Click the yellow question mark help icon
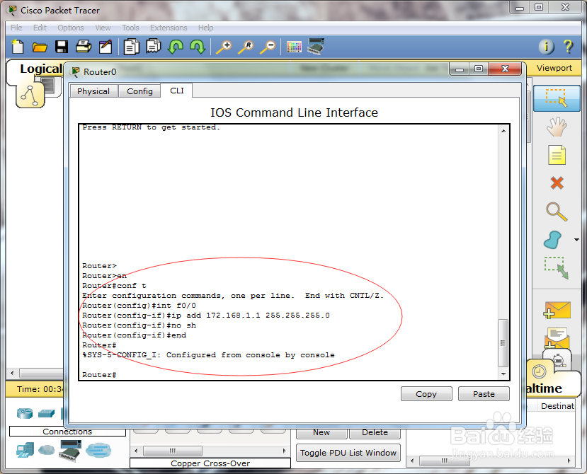This screenshot has height=474, width=587. pos(568,47)
